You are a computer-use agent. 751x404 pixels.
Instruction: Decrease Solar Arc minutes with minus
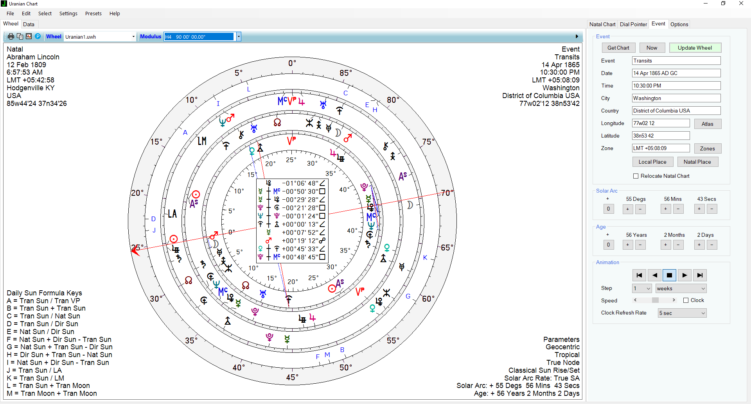[x=678, y=209]
